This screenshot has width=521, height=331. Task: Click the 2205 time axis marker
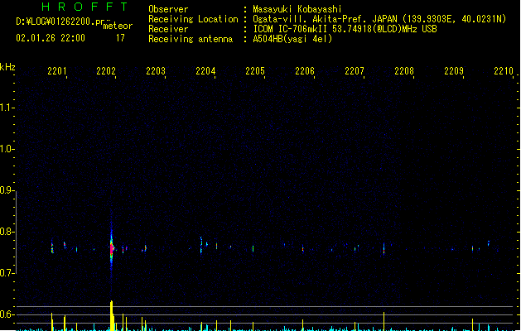click(x=255, y=71)
